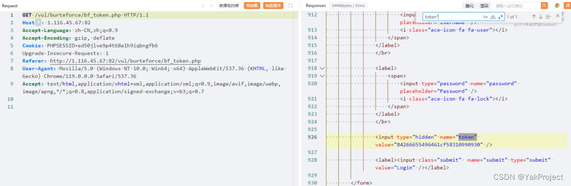Image resolution: width=571 pixels, height=186 pixels.
Task: Toggle regular expression search in find widget
Action: tap(501, 17)
